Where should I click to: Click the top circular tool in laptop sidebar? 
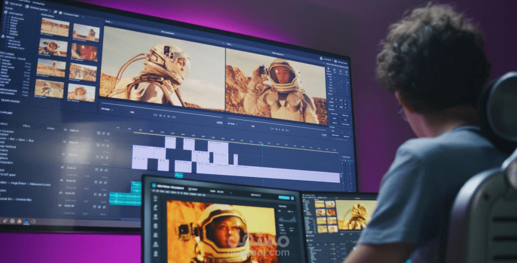click(x=155, y=197)
